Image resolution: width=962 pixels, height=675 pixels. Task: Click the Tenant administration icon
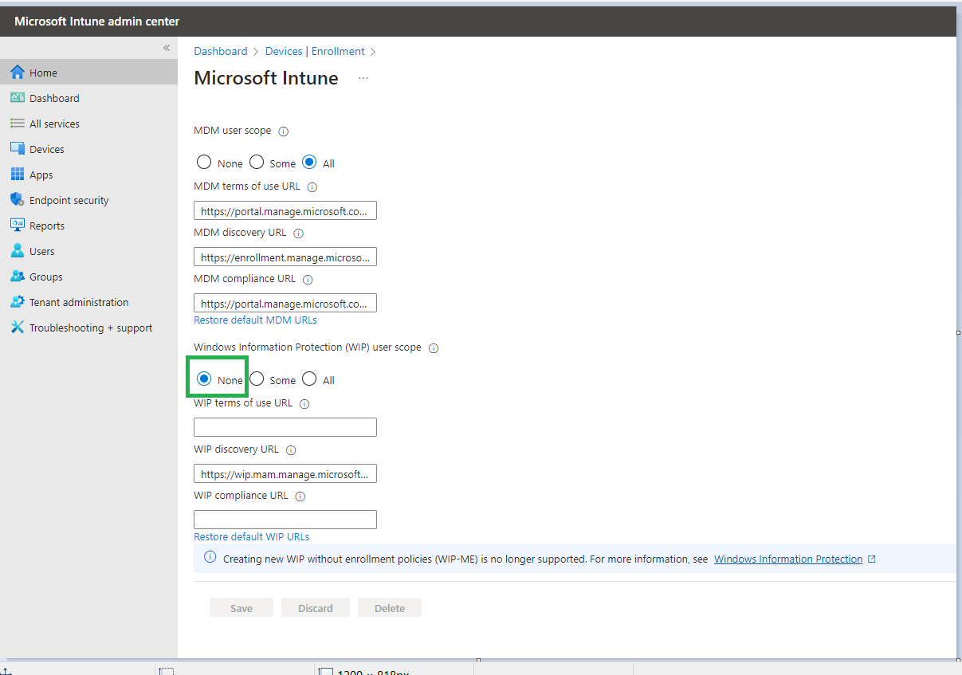point(18,302)
